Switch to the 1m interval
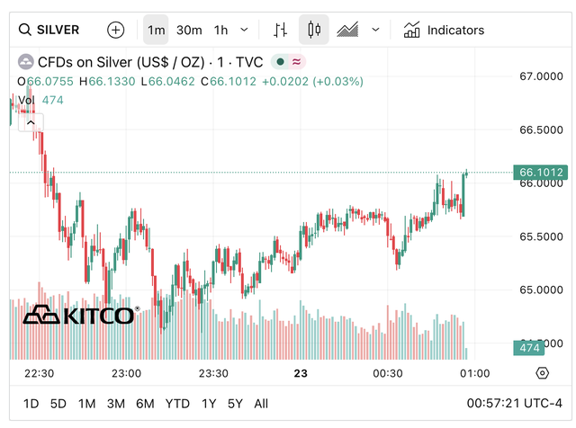Image resolution: width=576 pixels, height=428 pixels. point(157,30)
